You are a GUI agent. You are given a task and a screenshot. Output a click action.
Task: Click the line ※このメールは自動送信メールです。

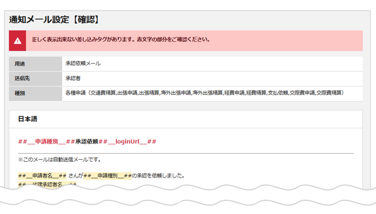(60, 160)
